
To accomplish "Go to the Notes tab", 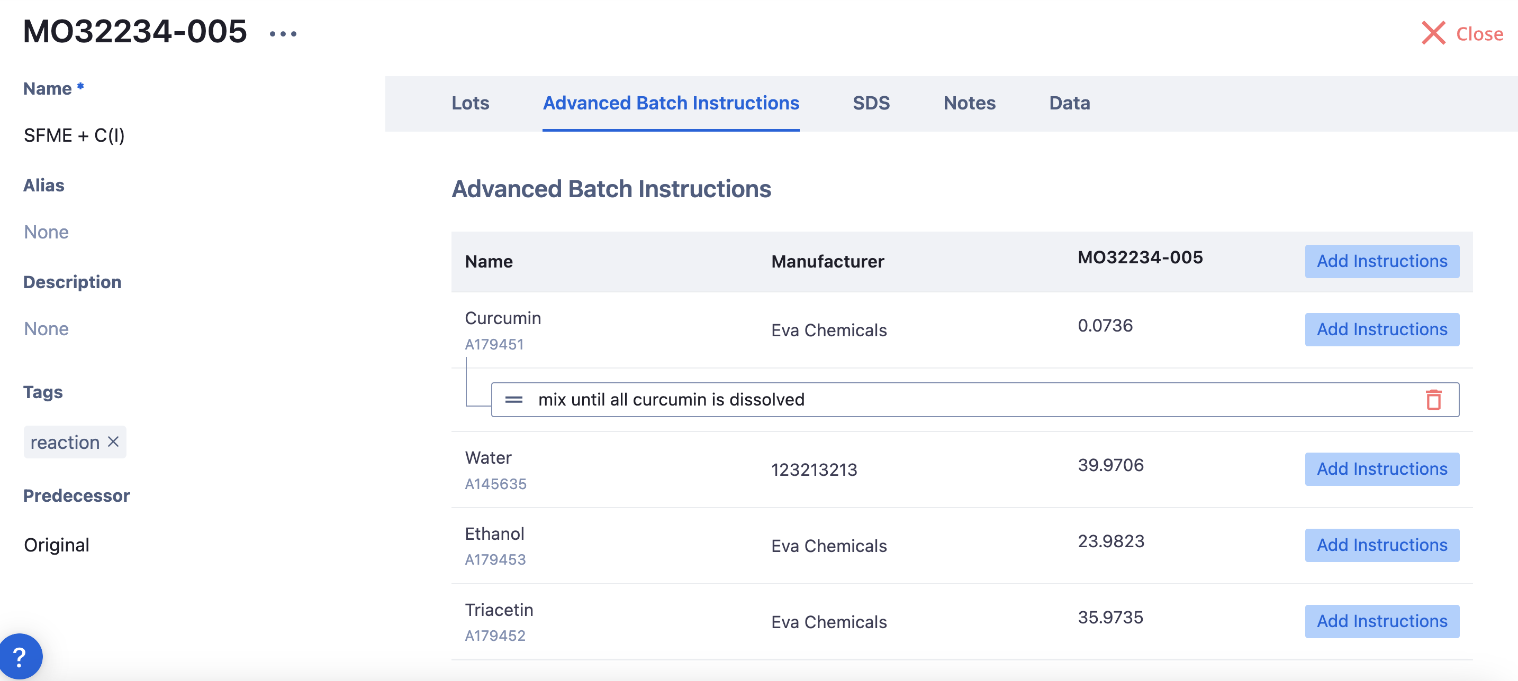I will 969,103.
